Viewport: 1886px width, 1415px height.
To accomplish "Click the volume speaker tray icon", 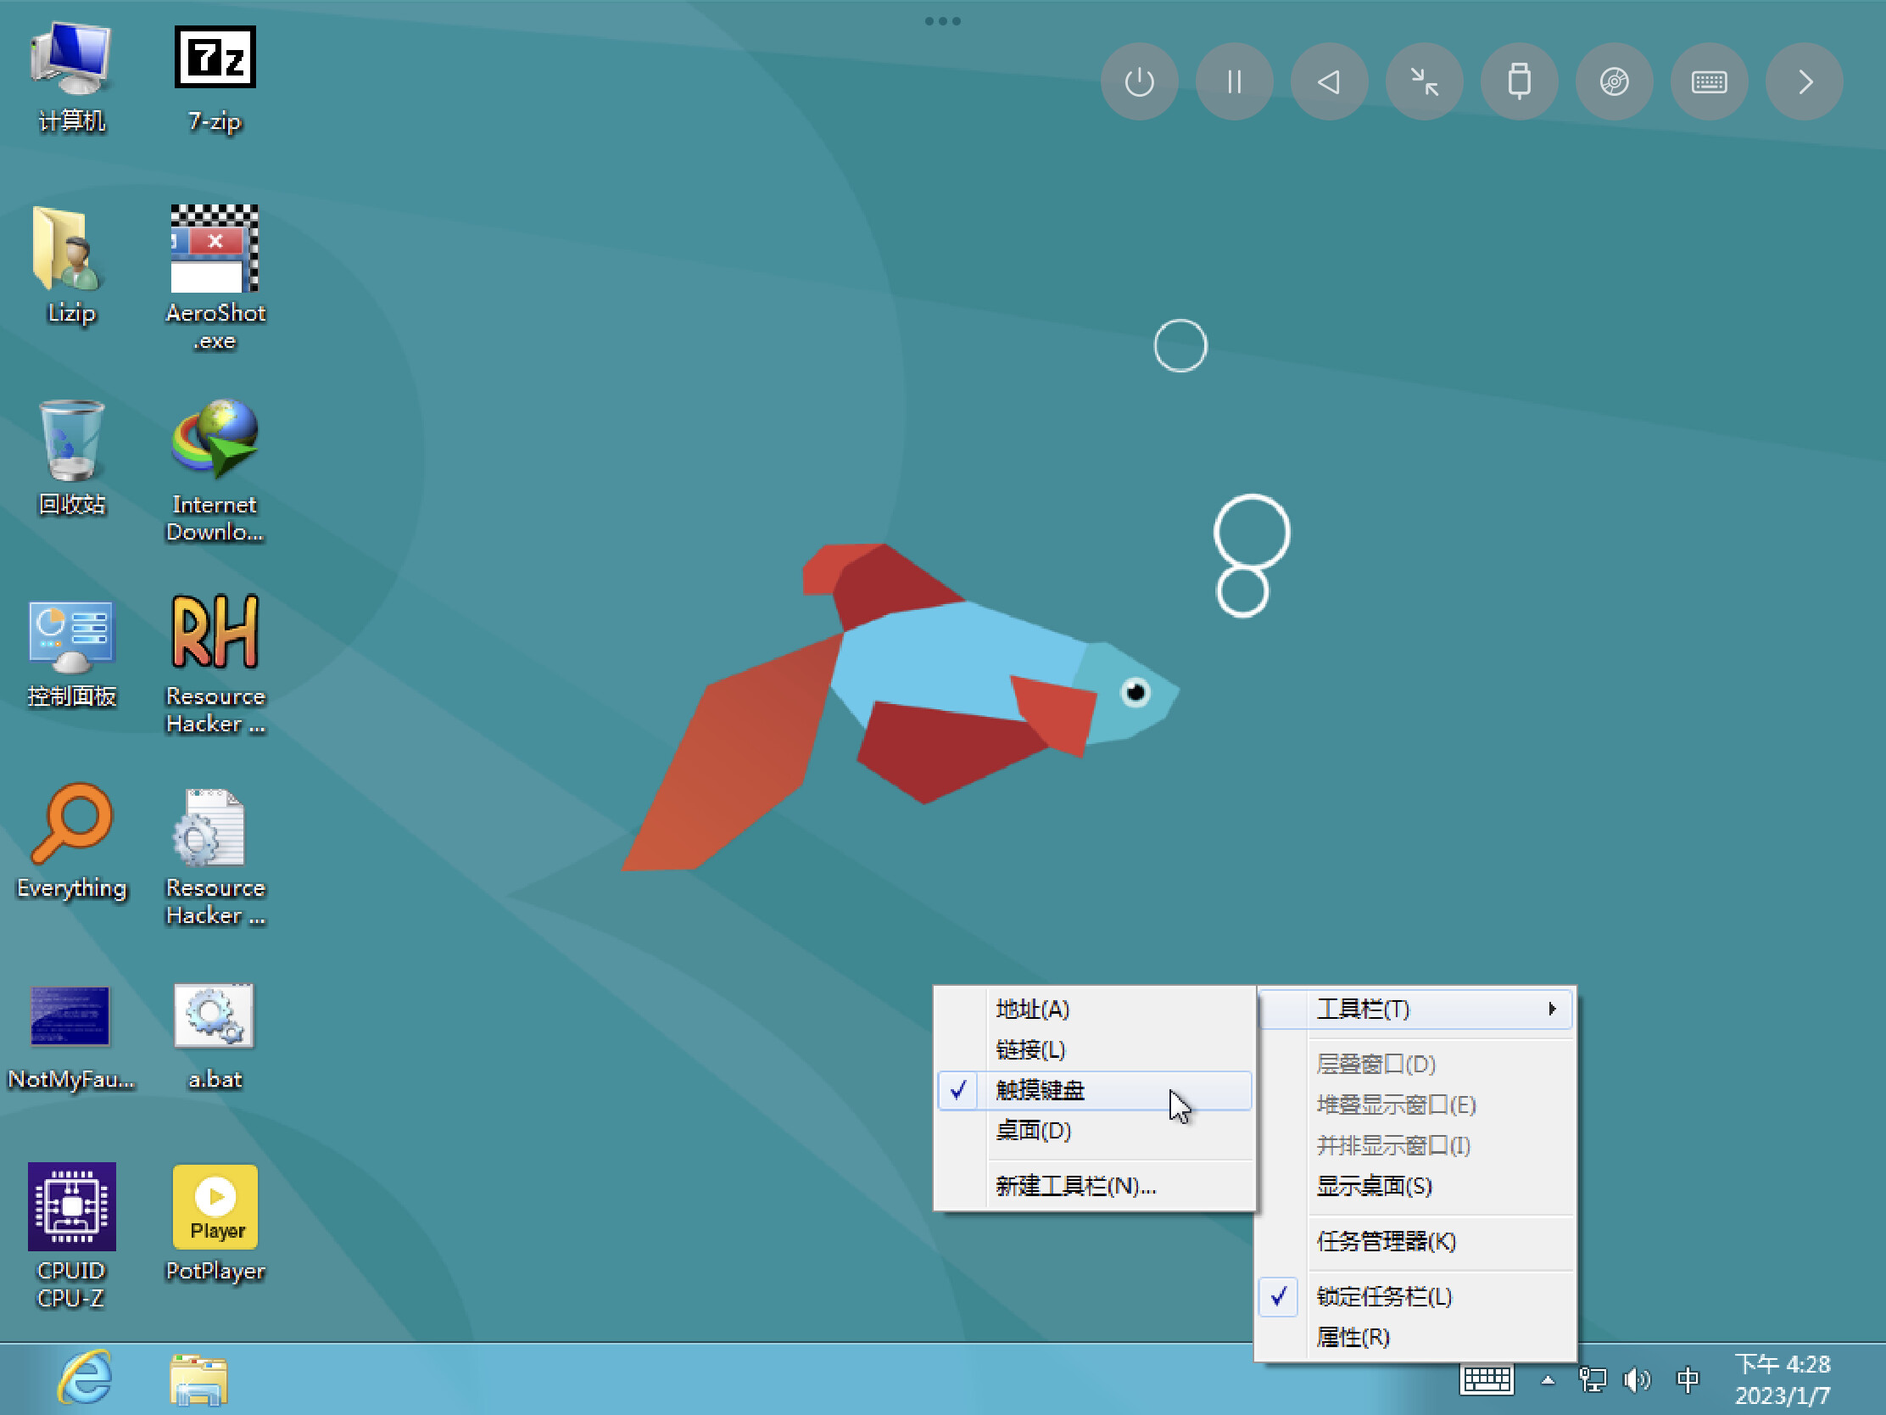I will pyautogui.click(x=1636, y=1379).
